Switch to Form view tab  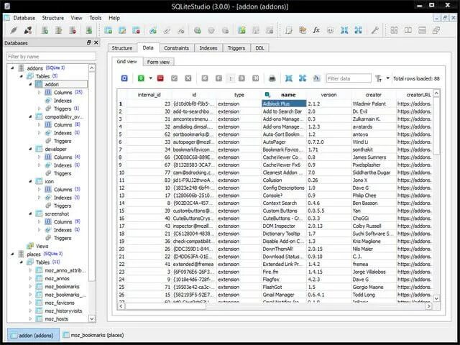coord(158,63)
